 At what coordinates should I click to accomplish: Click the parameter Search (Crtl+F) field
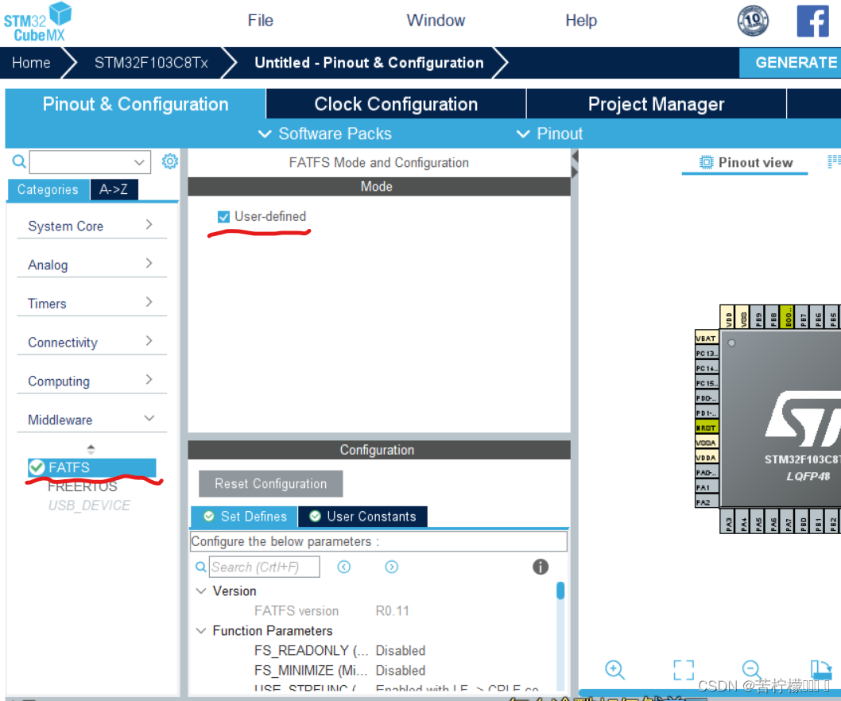265,567
